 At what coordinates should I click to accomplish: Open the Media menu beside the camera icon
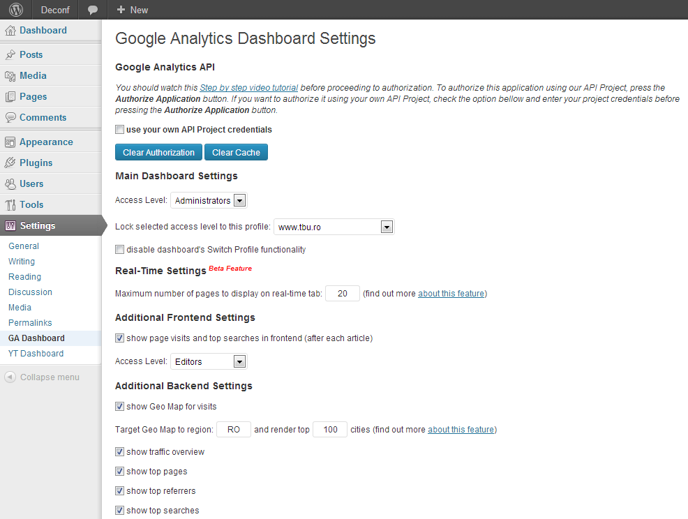(x=33, y=76)
